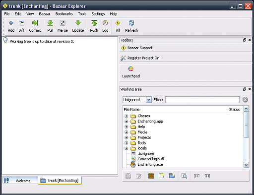Screen dimensions: 254x195
Task: Select the locale folder name
Action: [142, 148]
